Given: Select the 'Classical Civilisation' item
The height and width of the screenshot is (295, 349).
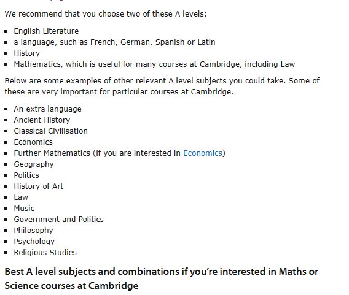Looking at the screenshot, I should 51,131.
